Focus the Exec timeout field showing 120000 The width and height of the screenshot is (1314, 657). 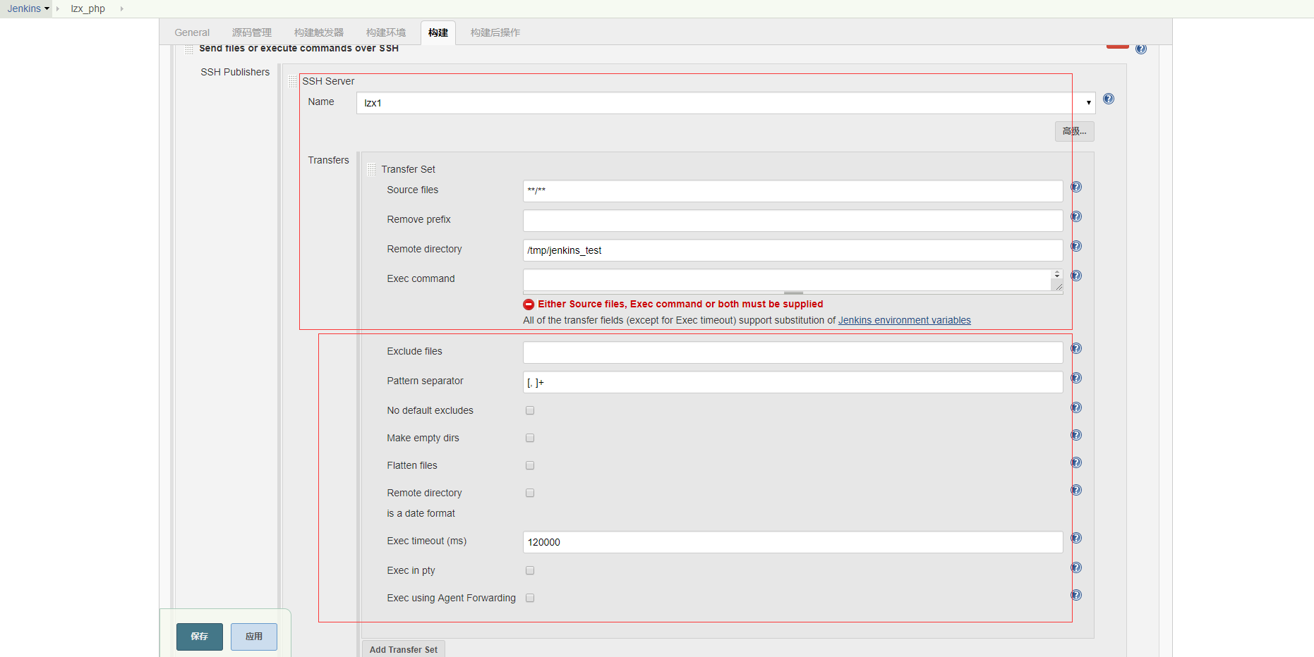click(793, 542)
